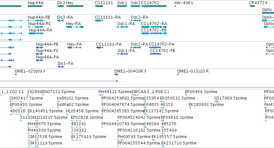Select transcript Odc1-RA
The image size is (274, 148).
point(123,27)
